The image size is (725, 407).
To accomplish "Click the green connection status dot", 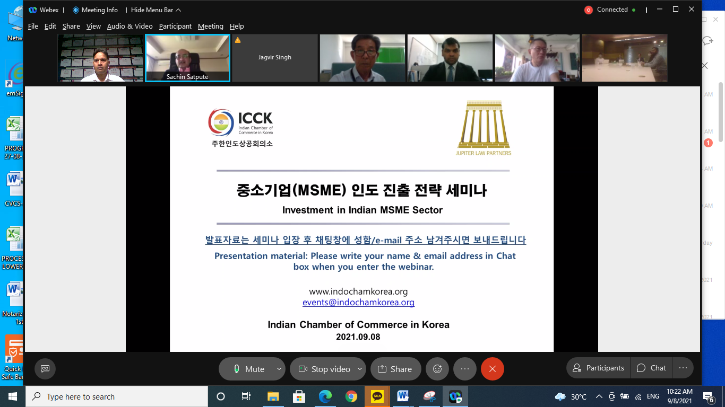I will coord(634,10).
